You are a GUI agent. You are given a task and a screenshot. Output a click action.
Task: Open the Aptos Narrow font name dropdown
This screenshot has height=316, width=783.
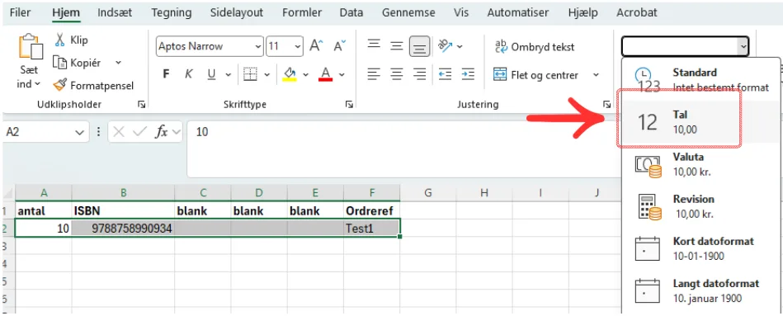tap(258, 46)
